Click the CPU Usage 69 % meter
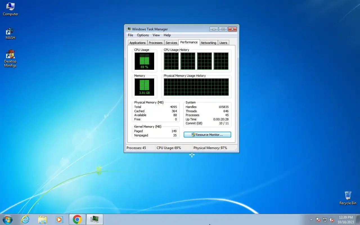360x225 pixels. (144, 61)
